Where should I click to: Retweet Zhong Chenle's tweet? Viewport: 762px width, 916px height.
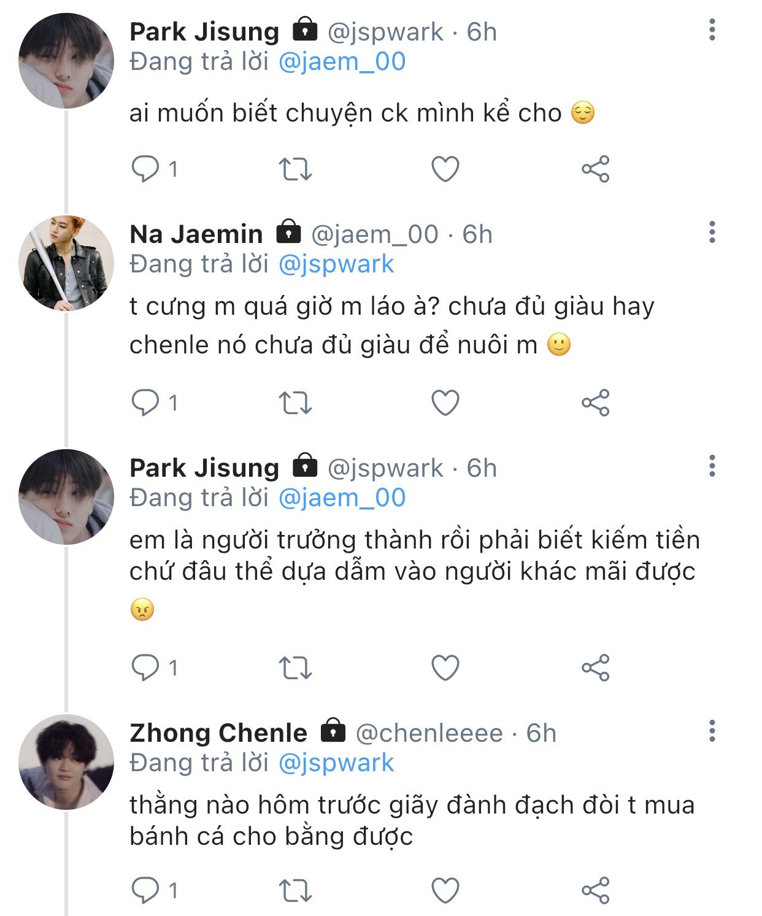pyautogui.click(x=295, y=890)
